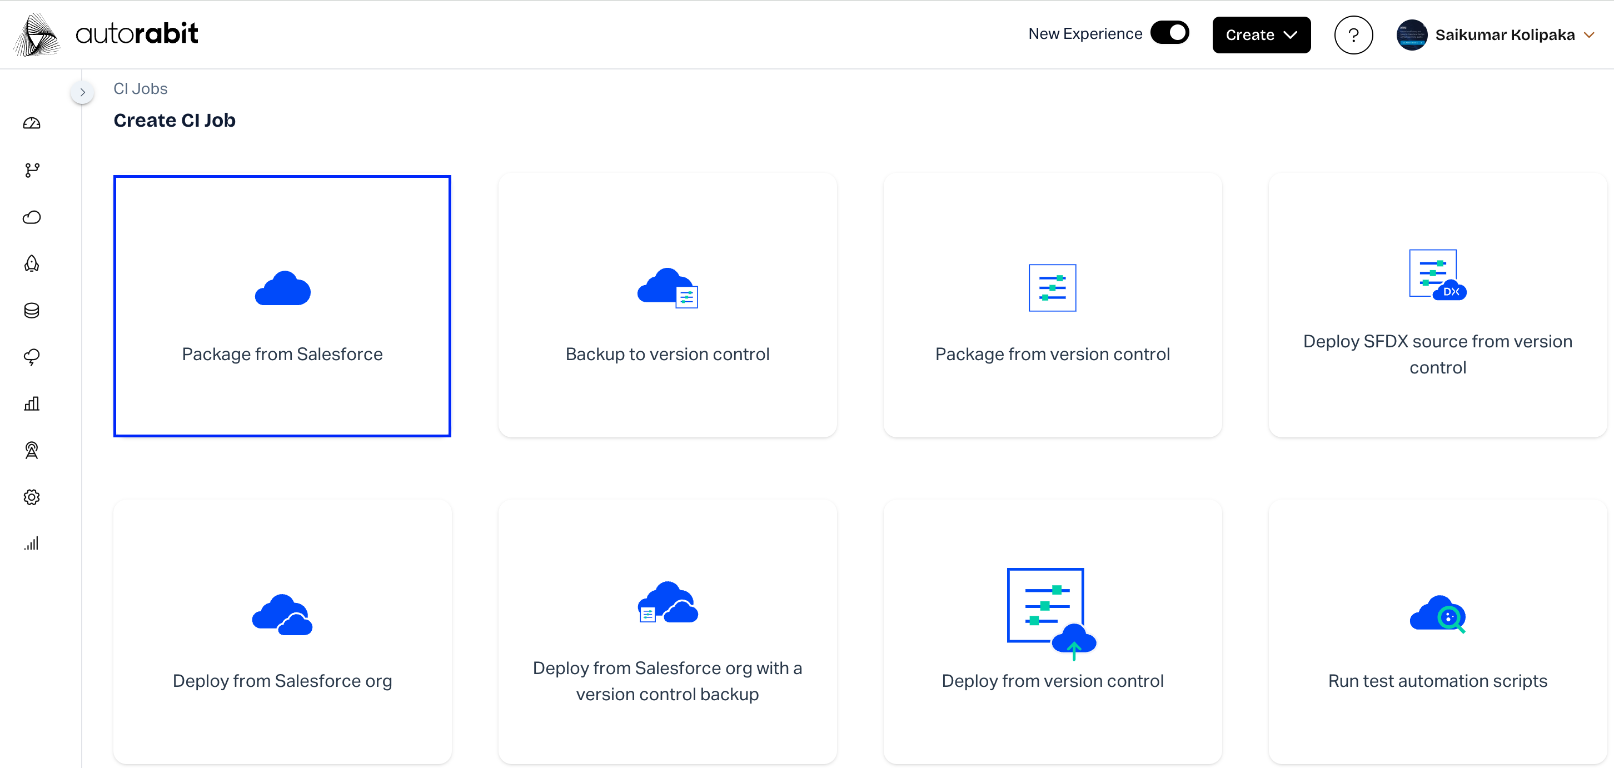Select the Package from Salesforce card

[282, 306]
